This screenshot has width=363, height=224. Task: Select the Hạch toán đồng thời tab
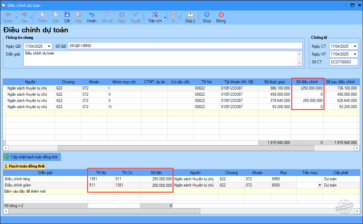click(24, 166)
